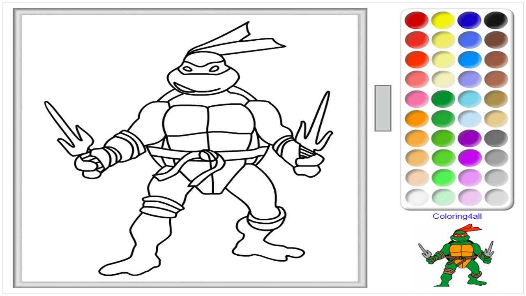Choose the medium gray swatch beside violet
This screenshot has height=296, width=526.
point(496,158)
